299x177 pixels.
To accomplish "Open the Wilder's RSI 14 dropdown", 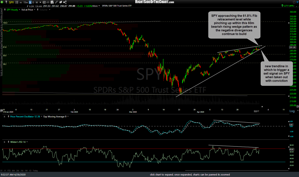I will (27, 142).
